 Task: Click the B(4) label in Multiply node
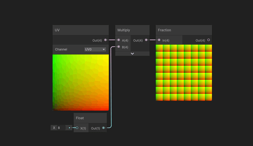click(125, 47)
